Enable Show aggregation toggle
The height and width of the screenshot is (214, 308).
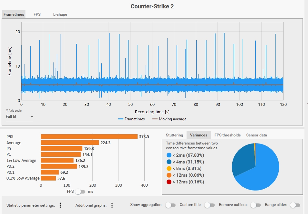[x=170, y=205]
